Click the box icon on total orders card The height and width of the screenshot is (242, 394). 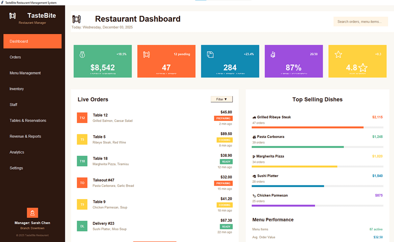click(x=210, y=55)
